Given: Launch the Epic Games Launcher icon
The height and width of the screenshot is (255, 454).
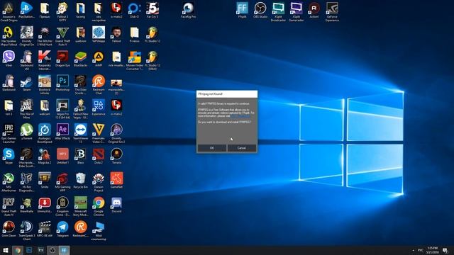Looking at the screenshot, I should pyautogui.click(x=9, y=134).
